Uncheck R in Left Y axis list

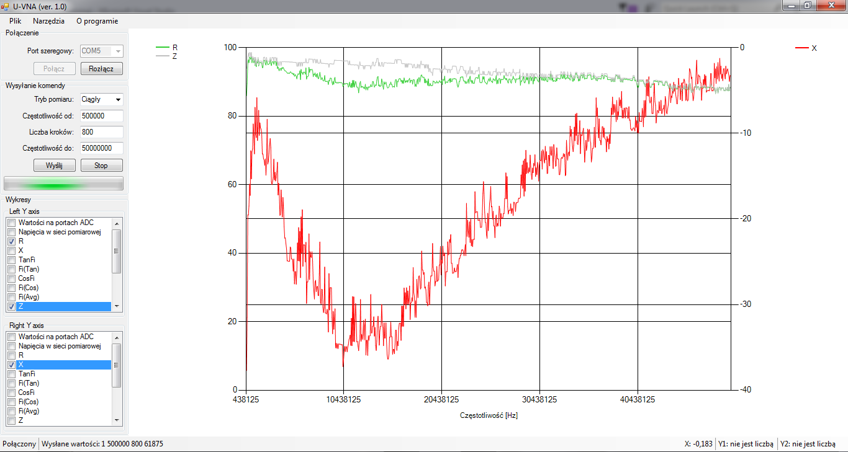point(11,241)
